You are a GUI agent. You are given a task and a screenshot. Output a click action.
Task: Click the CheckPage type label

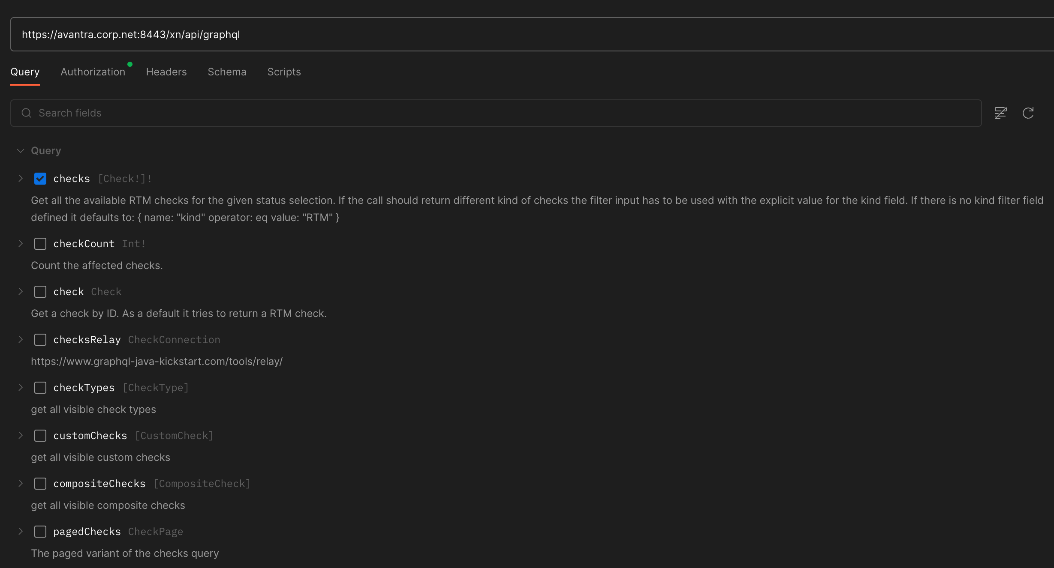[x=156, y=532]
